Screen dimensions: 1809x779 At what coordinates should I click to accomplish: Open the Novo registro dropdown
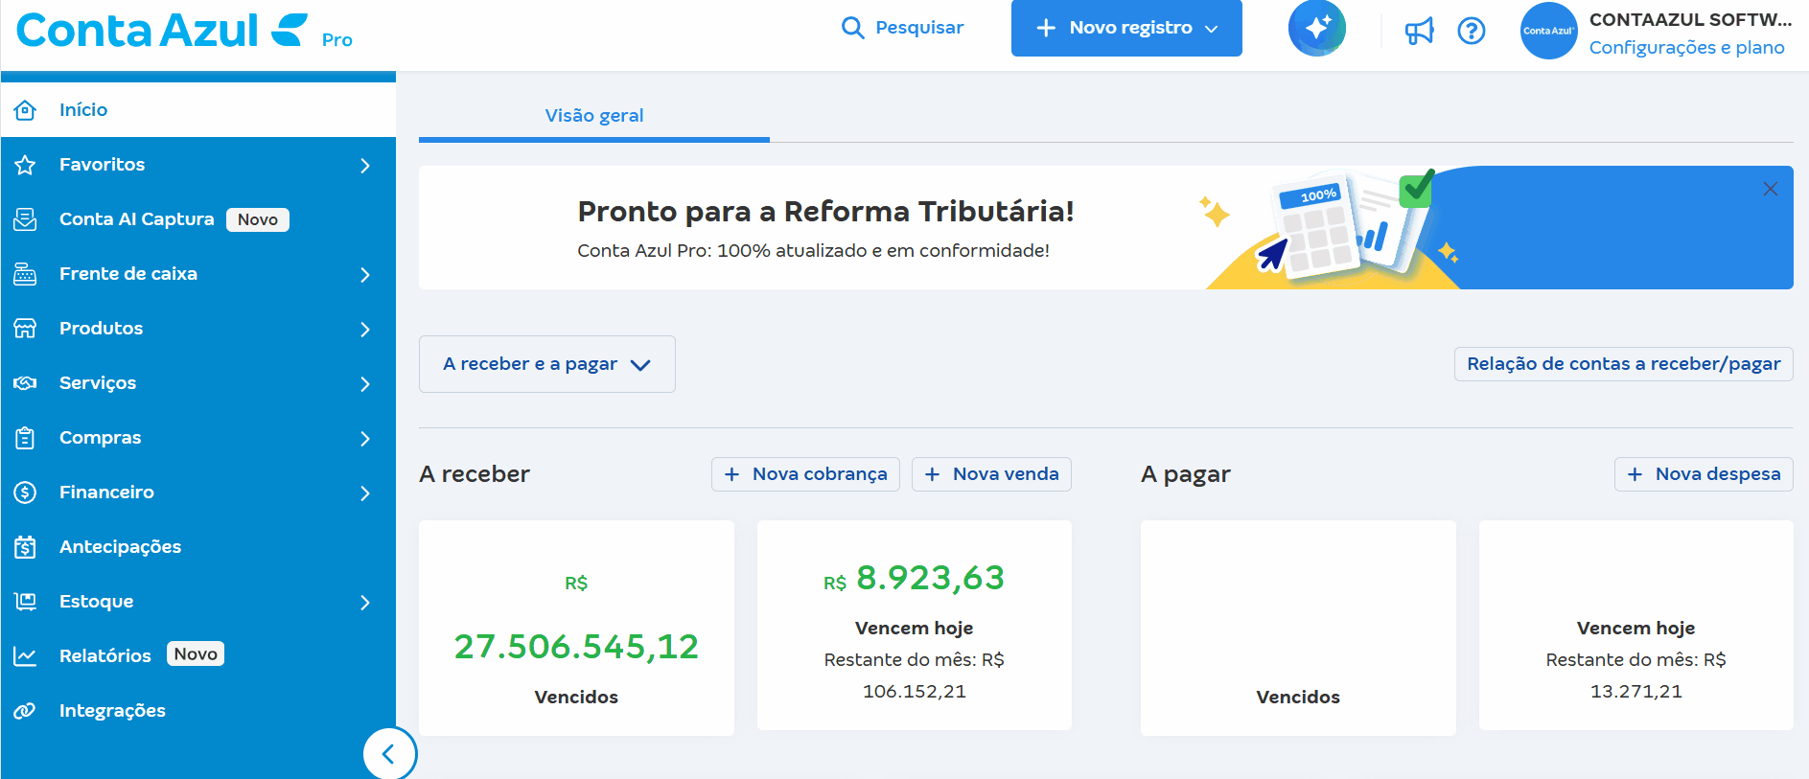[x=1126, y=28]
